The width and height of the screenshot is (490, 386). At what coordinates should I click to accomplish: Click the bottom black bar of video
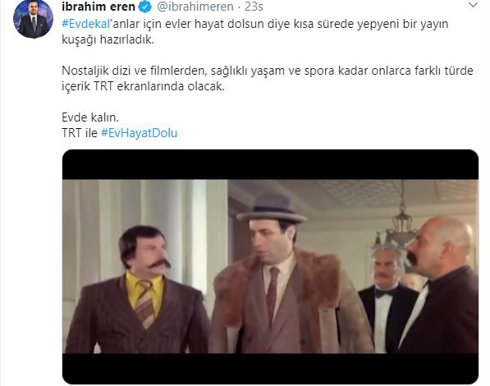click(270, 369)
